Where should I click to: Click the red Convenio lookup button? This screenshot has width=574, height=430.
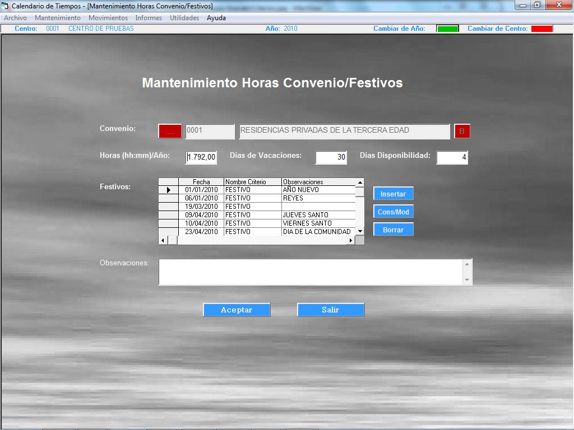[170, 132]
